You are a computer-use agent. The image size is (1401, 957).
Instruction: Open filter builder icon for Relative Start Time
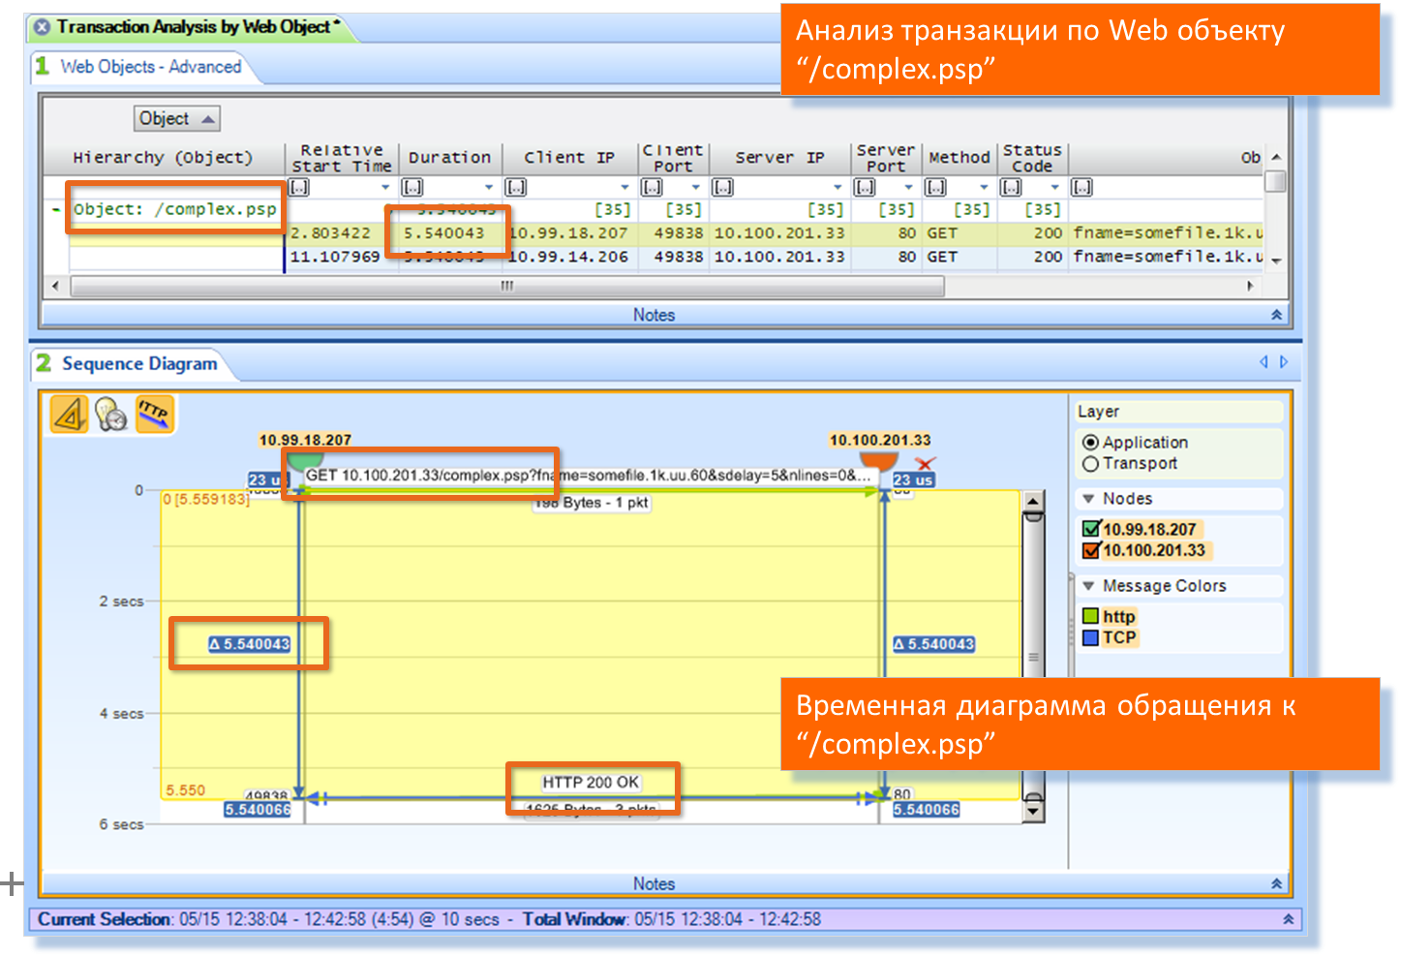299,187
